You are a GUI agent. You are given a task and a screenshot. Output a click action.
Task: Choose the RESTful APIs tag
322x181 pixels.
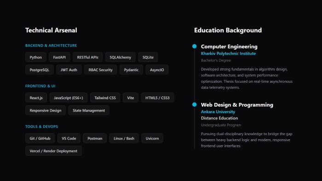pos(88,57)
